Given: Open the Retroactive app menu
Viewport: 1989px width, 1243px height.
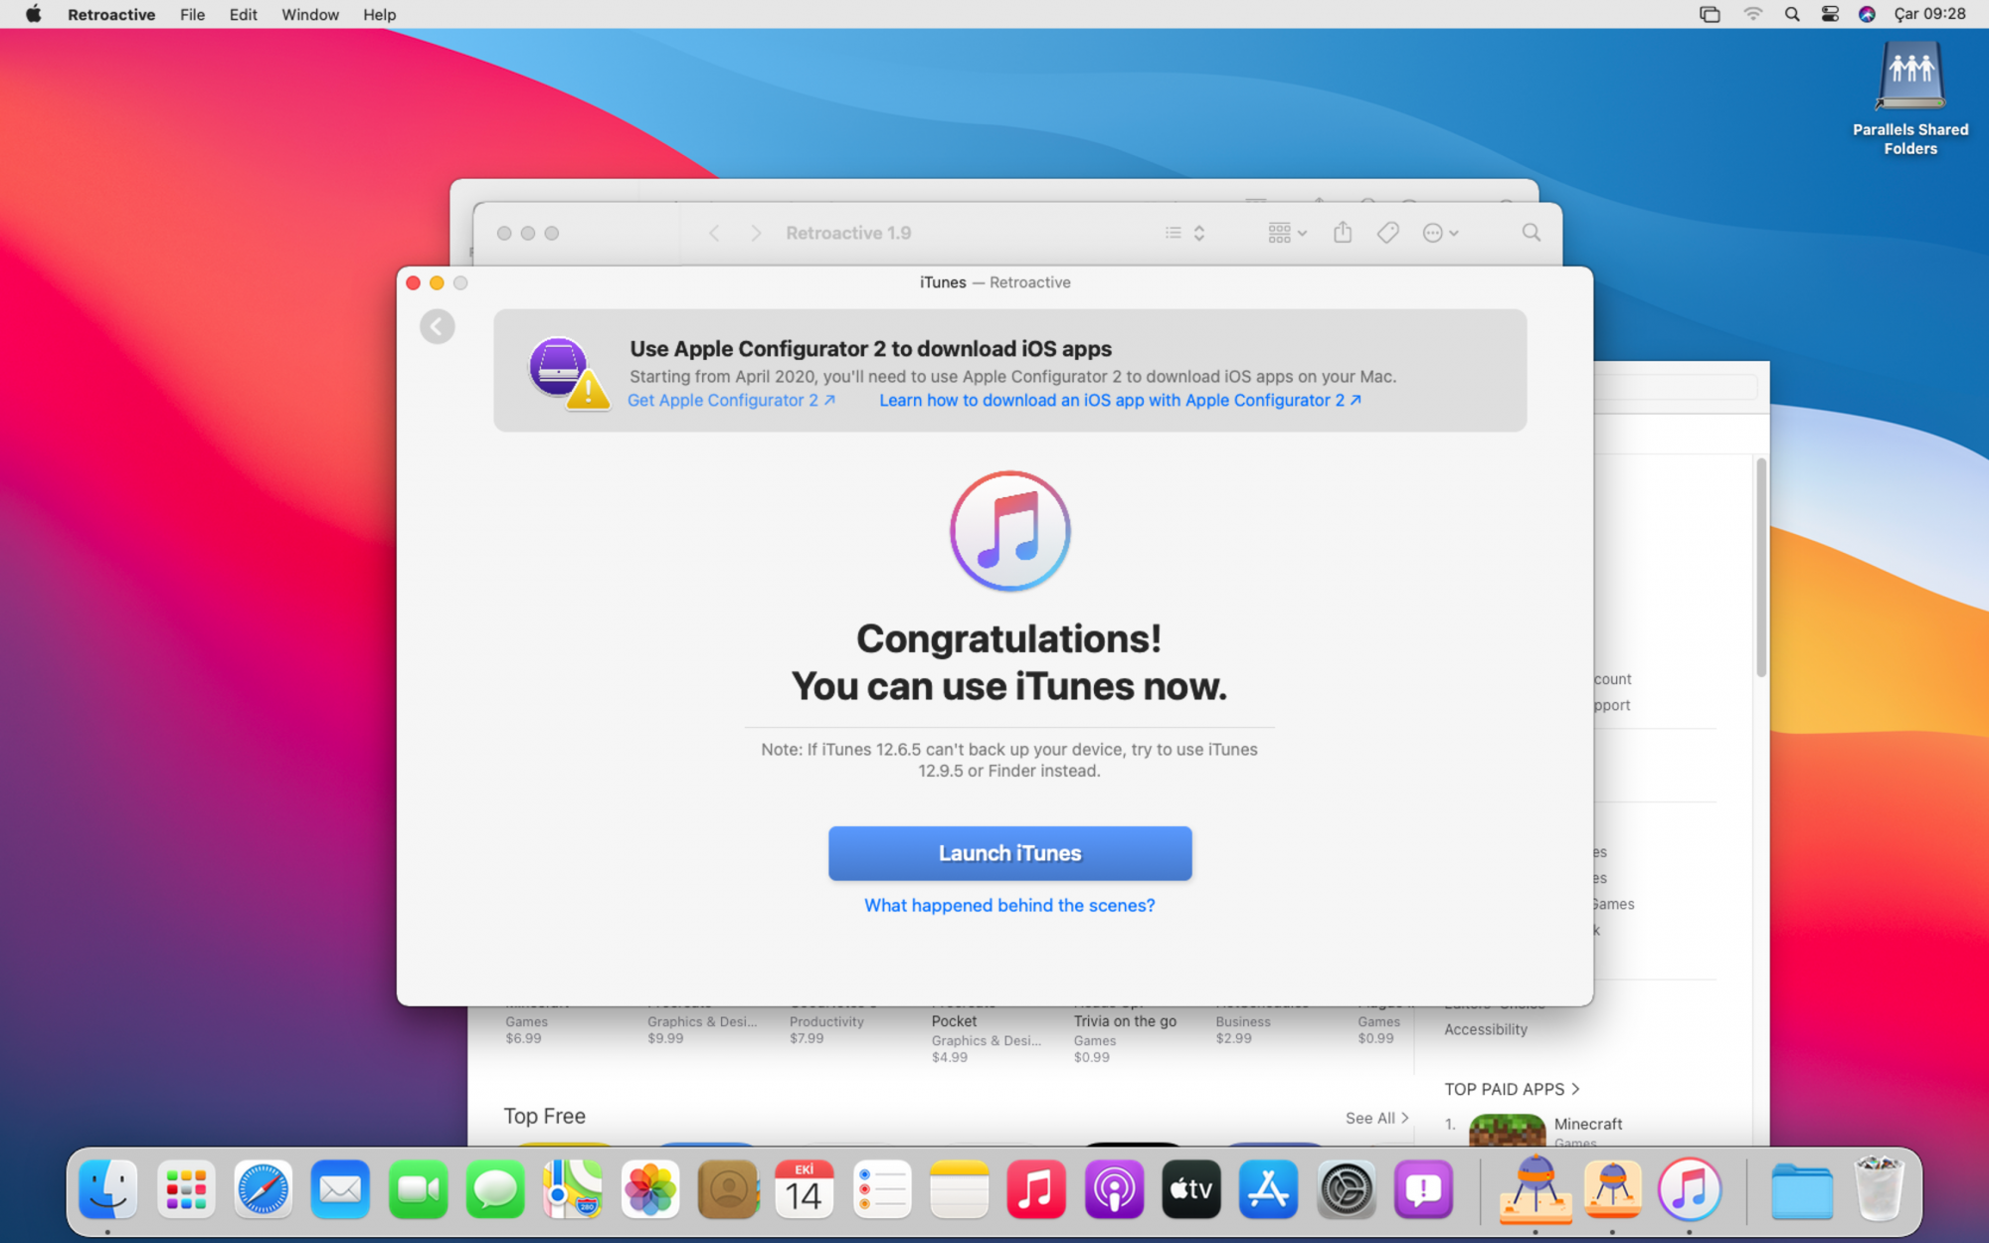Looking at the screenshot, I should coord(111,14).
